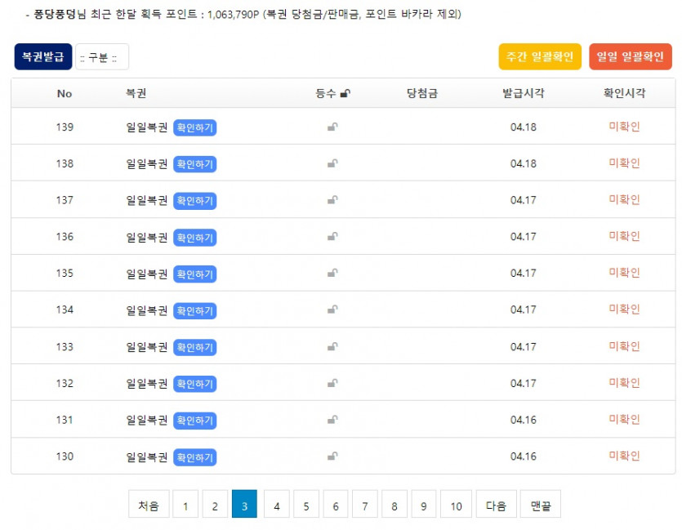Go to pagination page 1

pyautogui.click(x=185, y=504)
